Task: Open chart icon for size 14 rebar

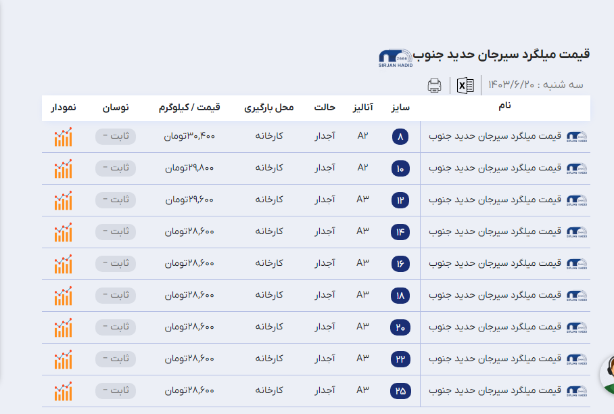Action: 63,232
